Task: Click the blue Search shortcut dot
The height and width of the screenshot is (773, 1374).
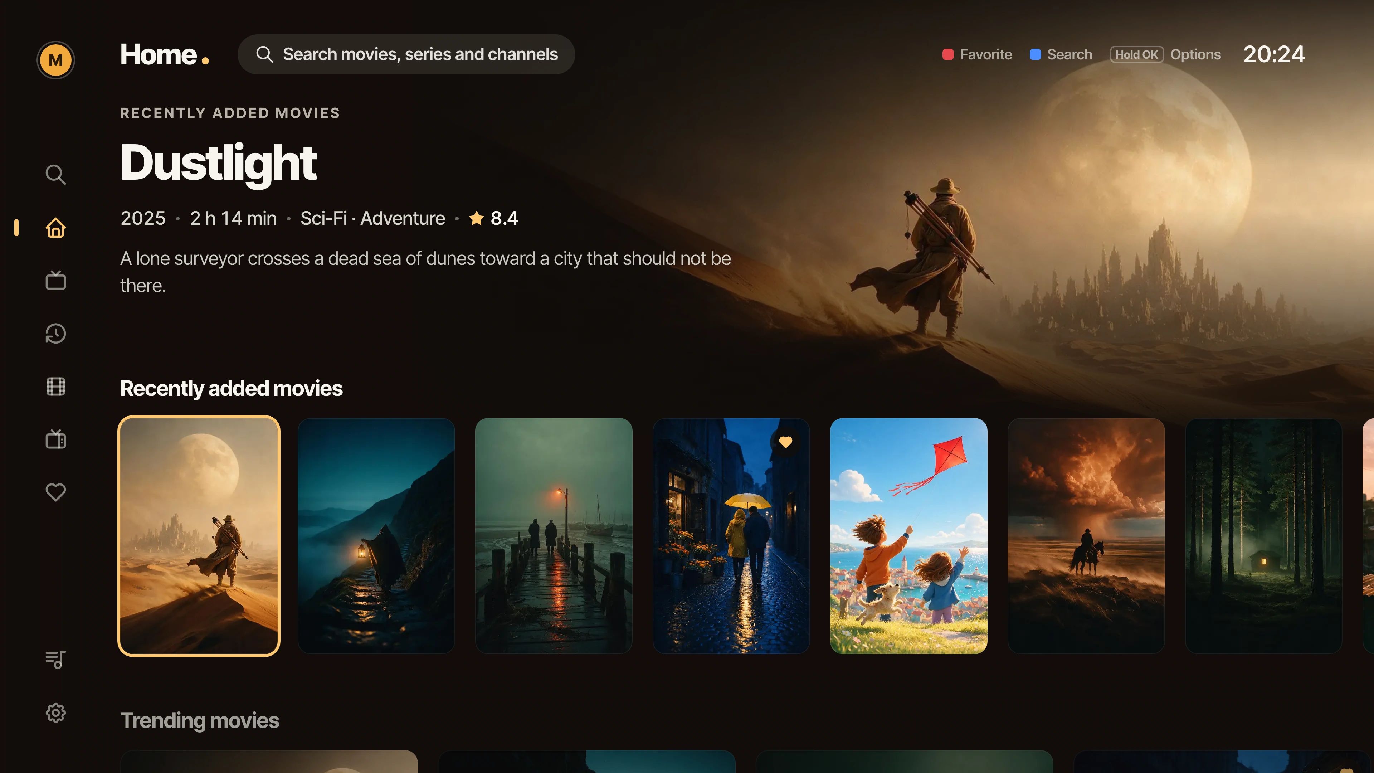Action: (1035, 54)
